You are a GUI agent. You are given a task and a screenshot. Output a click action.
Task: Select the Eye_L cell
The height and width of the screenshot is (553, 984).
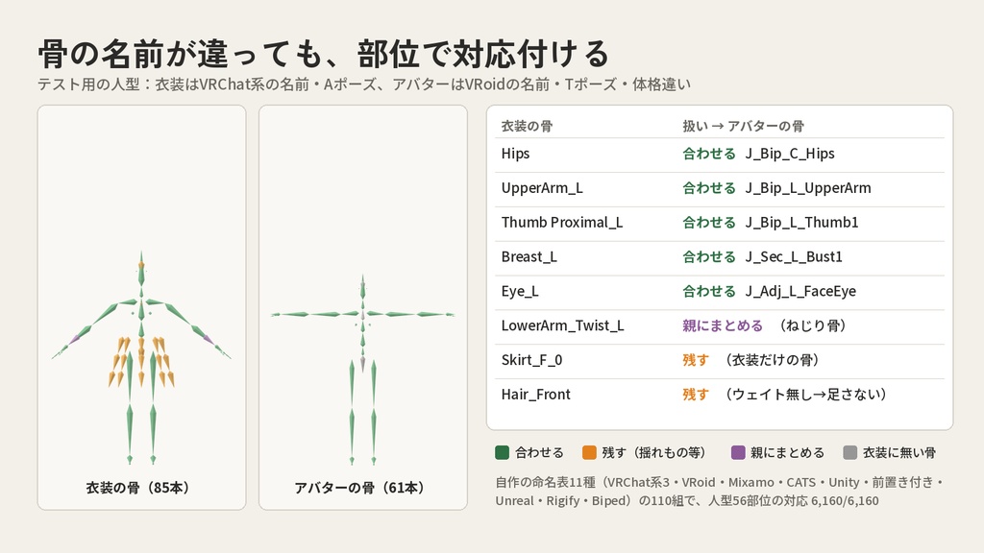pos(520,292)
